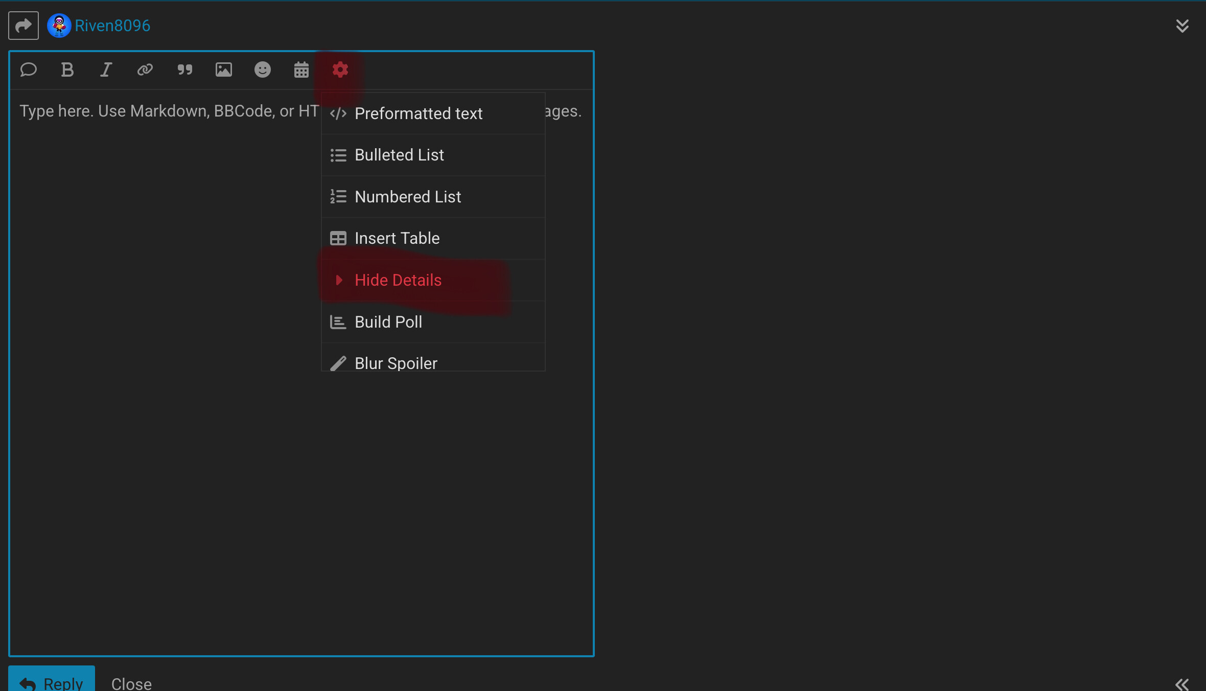Toggle bold formatting

tap(67, 70)
